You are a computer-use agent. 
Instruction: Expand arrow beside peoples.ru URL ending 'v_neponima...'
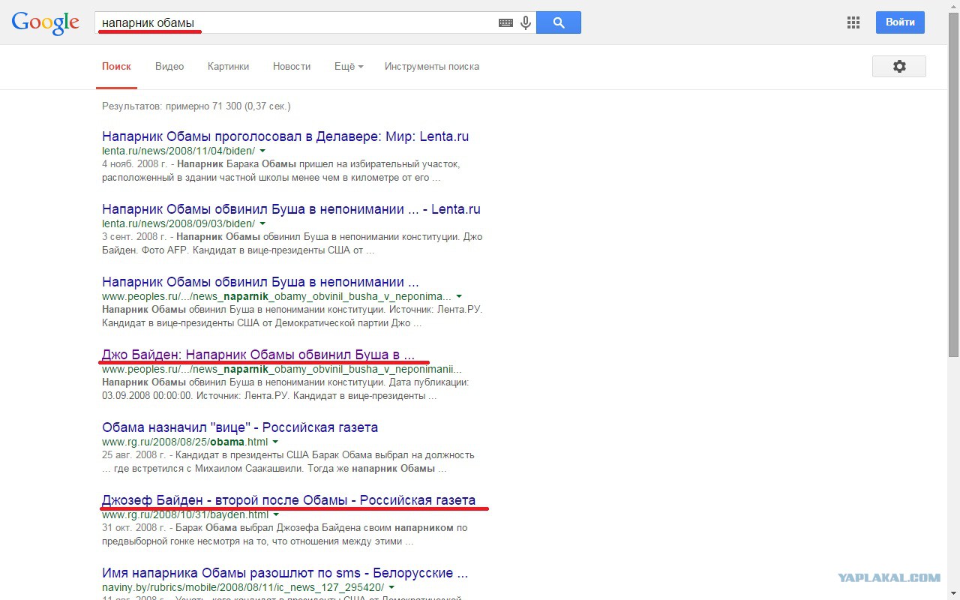459,297
